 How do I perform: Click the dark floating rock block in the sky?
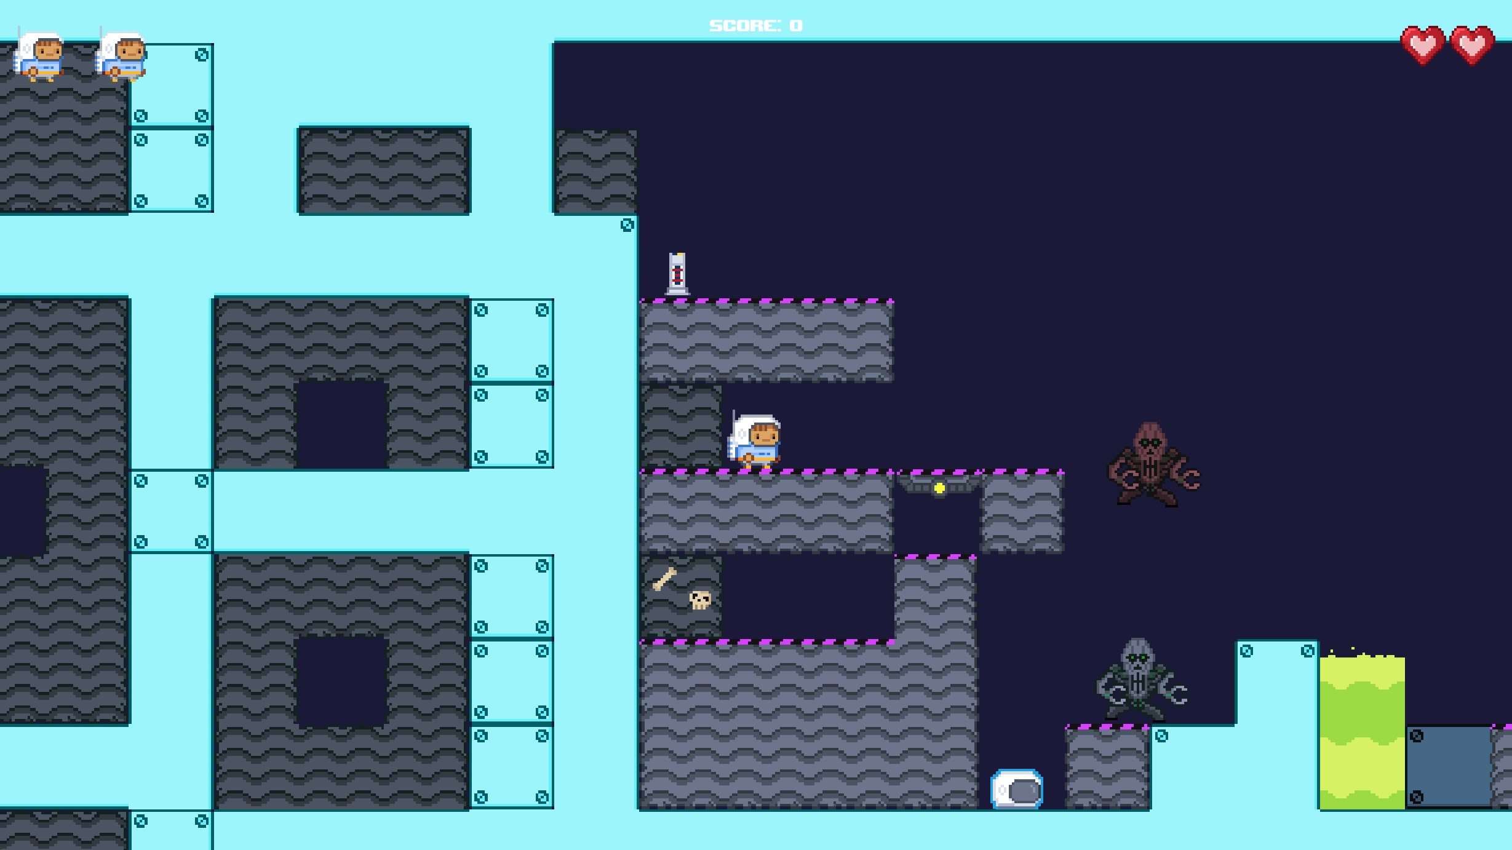pos(384,170)
